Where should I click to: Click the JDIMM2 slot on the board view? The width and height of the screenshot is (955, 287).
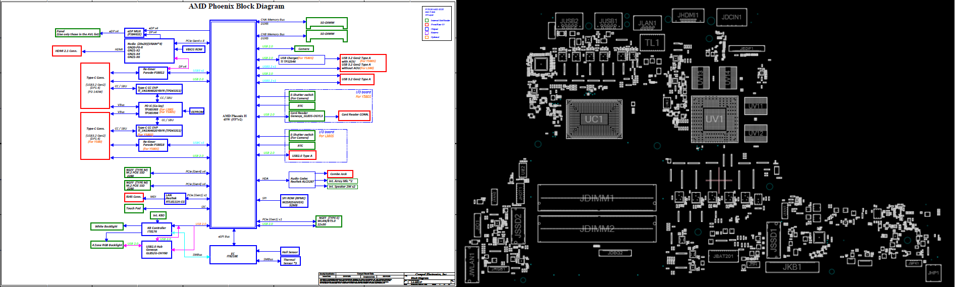[597, 229]
